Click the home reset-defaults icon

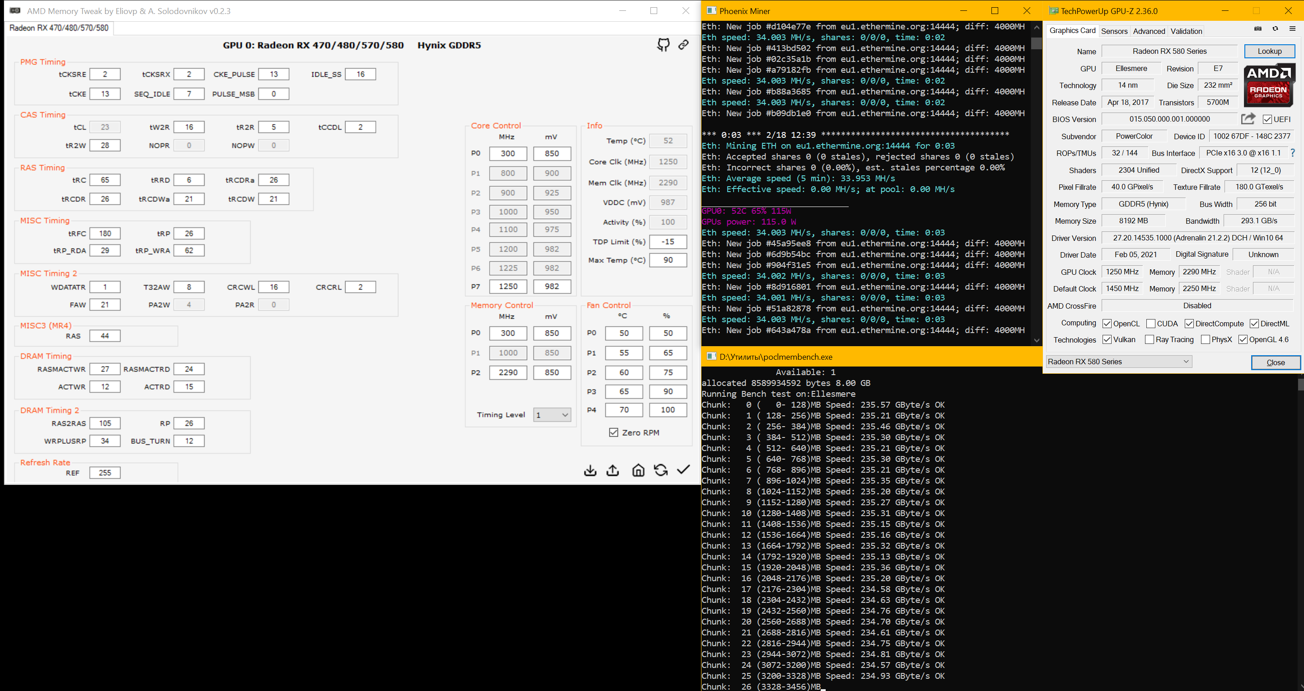coord(638,470)
